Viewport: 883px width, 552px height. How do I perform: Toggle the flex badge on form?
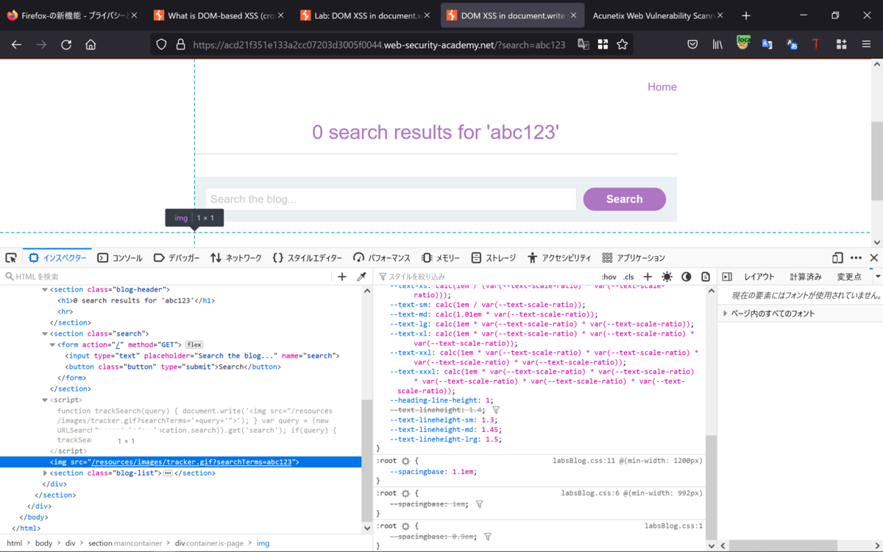pos(194,344)
